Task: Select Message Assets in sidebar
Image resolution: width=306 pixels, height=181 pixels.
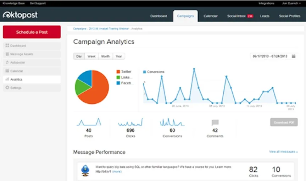Action: click(x=32, y=54)
